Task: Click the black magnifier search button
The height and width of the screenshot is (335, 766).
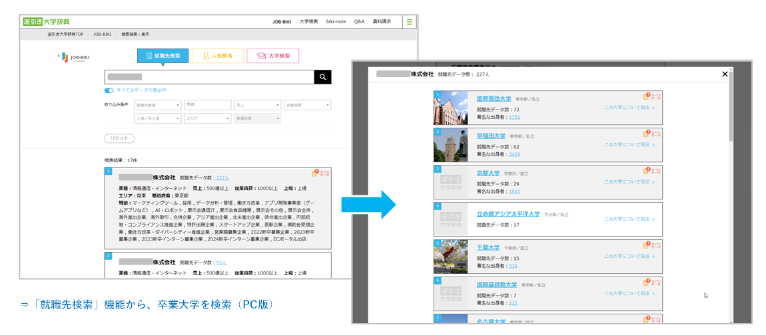Action: 322,77
